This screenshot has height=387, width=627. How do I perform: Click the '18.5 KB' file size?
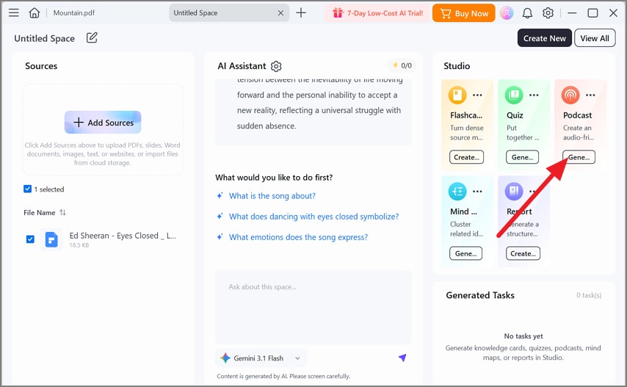tap(79, 245)
